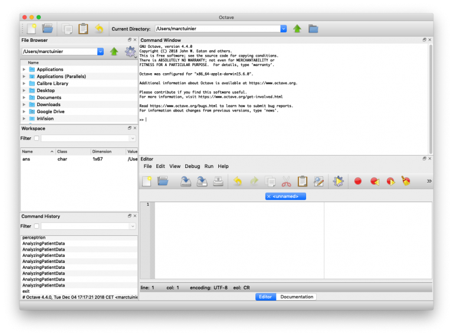Expand the Calibre Library folder
Screen dimensions: 453x336
24,83
